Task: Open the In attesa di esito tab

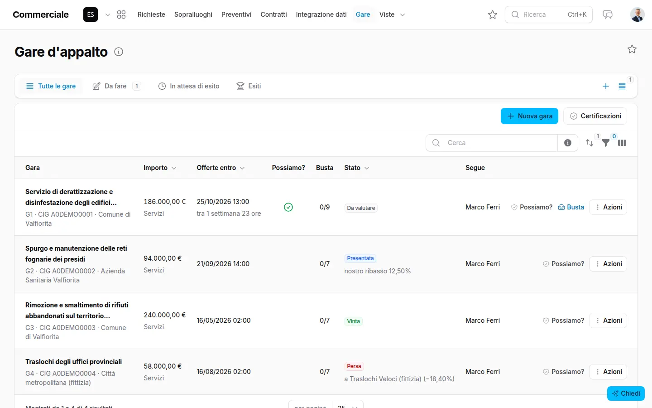Action: click(x=189, y=86)
